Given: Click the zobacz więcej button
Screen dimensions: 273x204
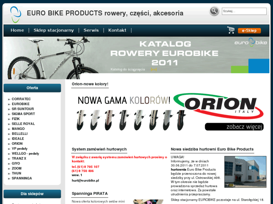Looking at the screenshot, I should click(x=234, y=127).
